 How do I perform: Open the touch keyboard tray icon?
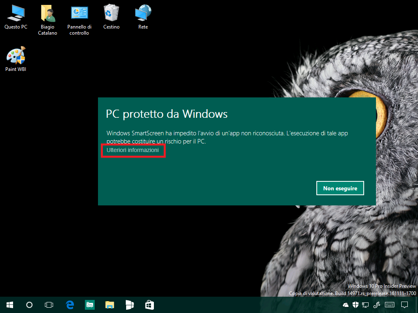pyautogui.click(x=390, y=305)
